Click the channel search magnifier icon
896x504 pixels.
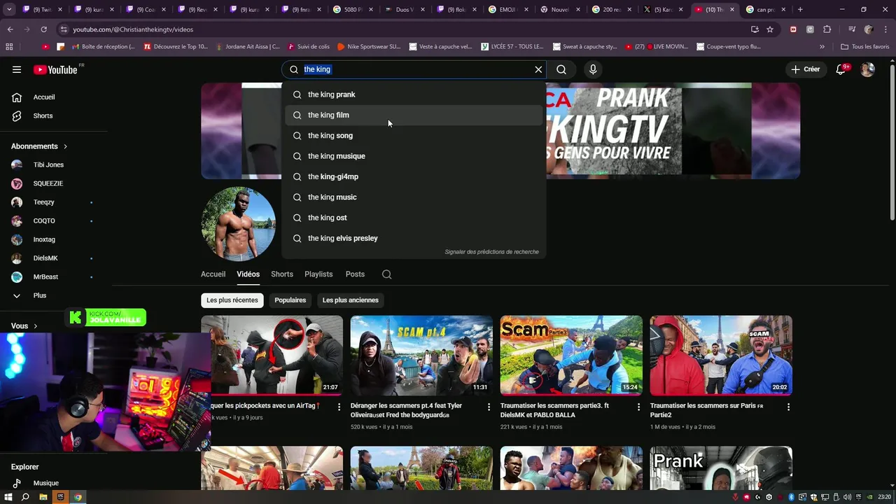(386, 274)
